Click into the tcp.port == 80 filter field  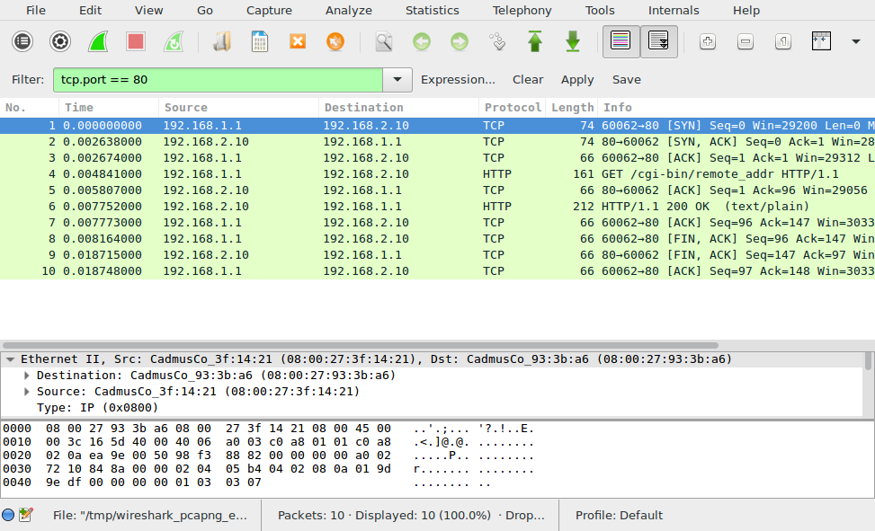click(x=219, y=80)
